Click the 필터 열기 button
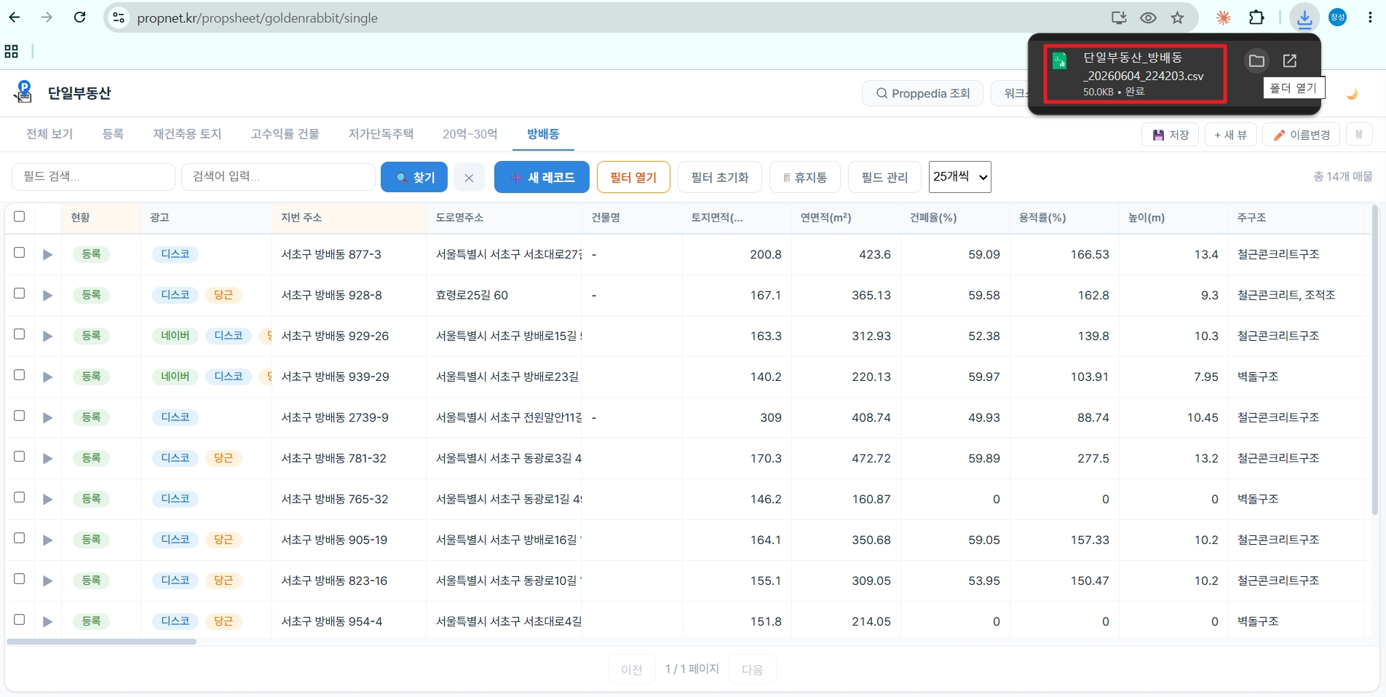1386x697 pixels. click(633, 178)
